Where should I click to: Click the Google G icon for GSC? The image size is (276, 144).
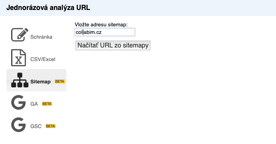point(18,125)
